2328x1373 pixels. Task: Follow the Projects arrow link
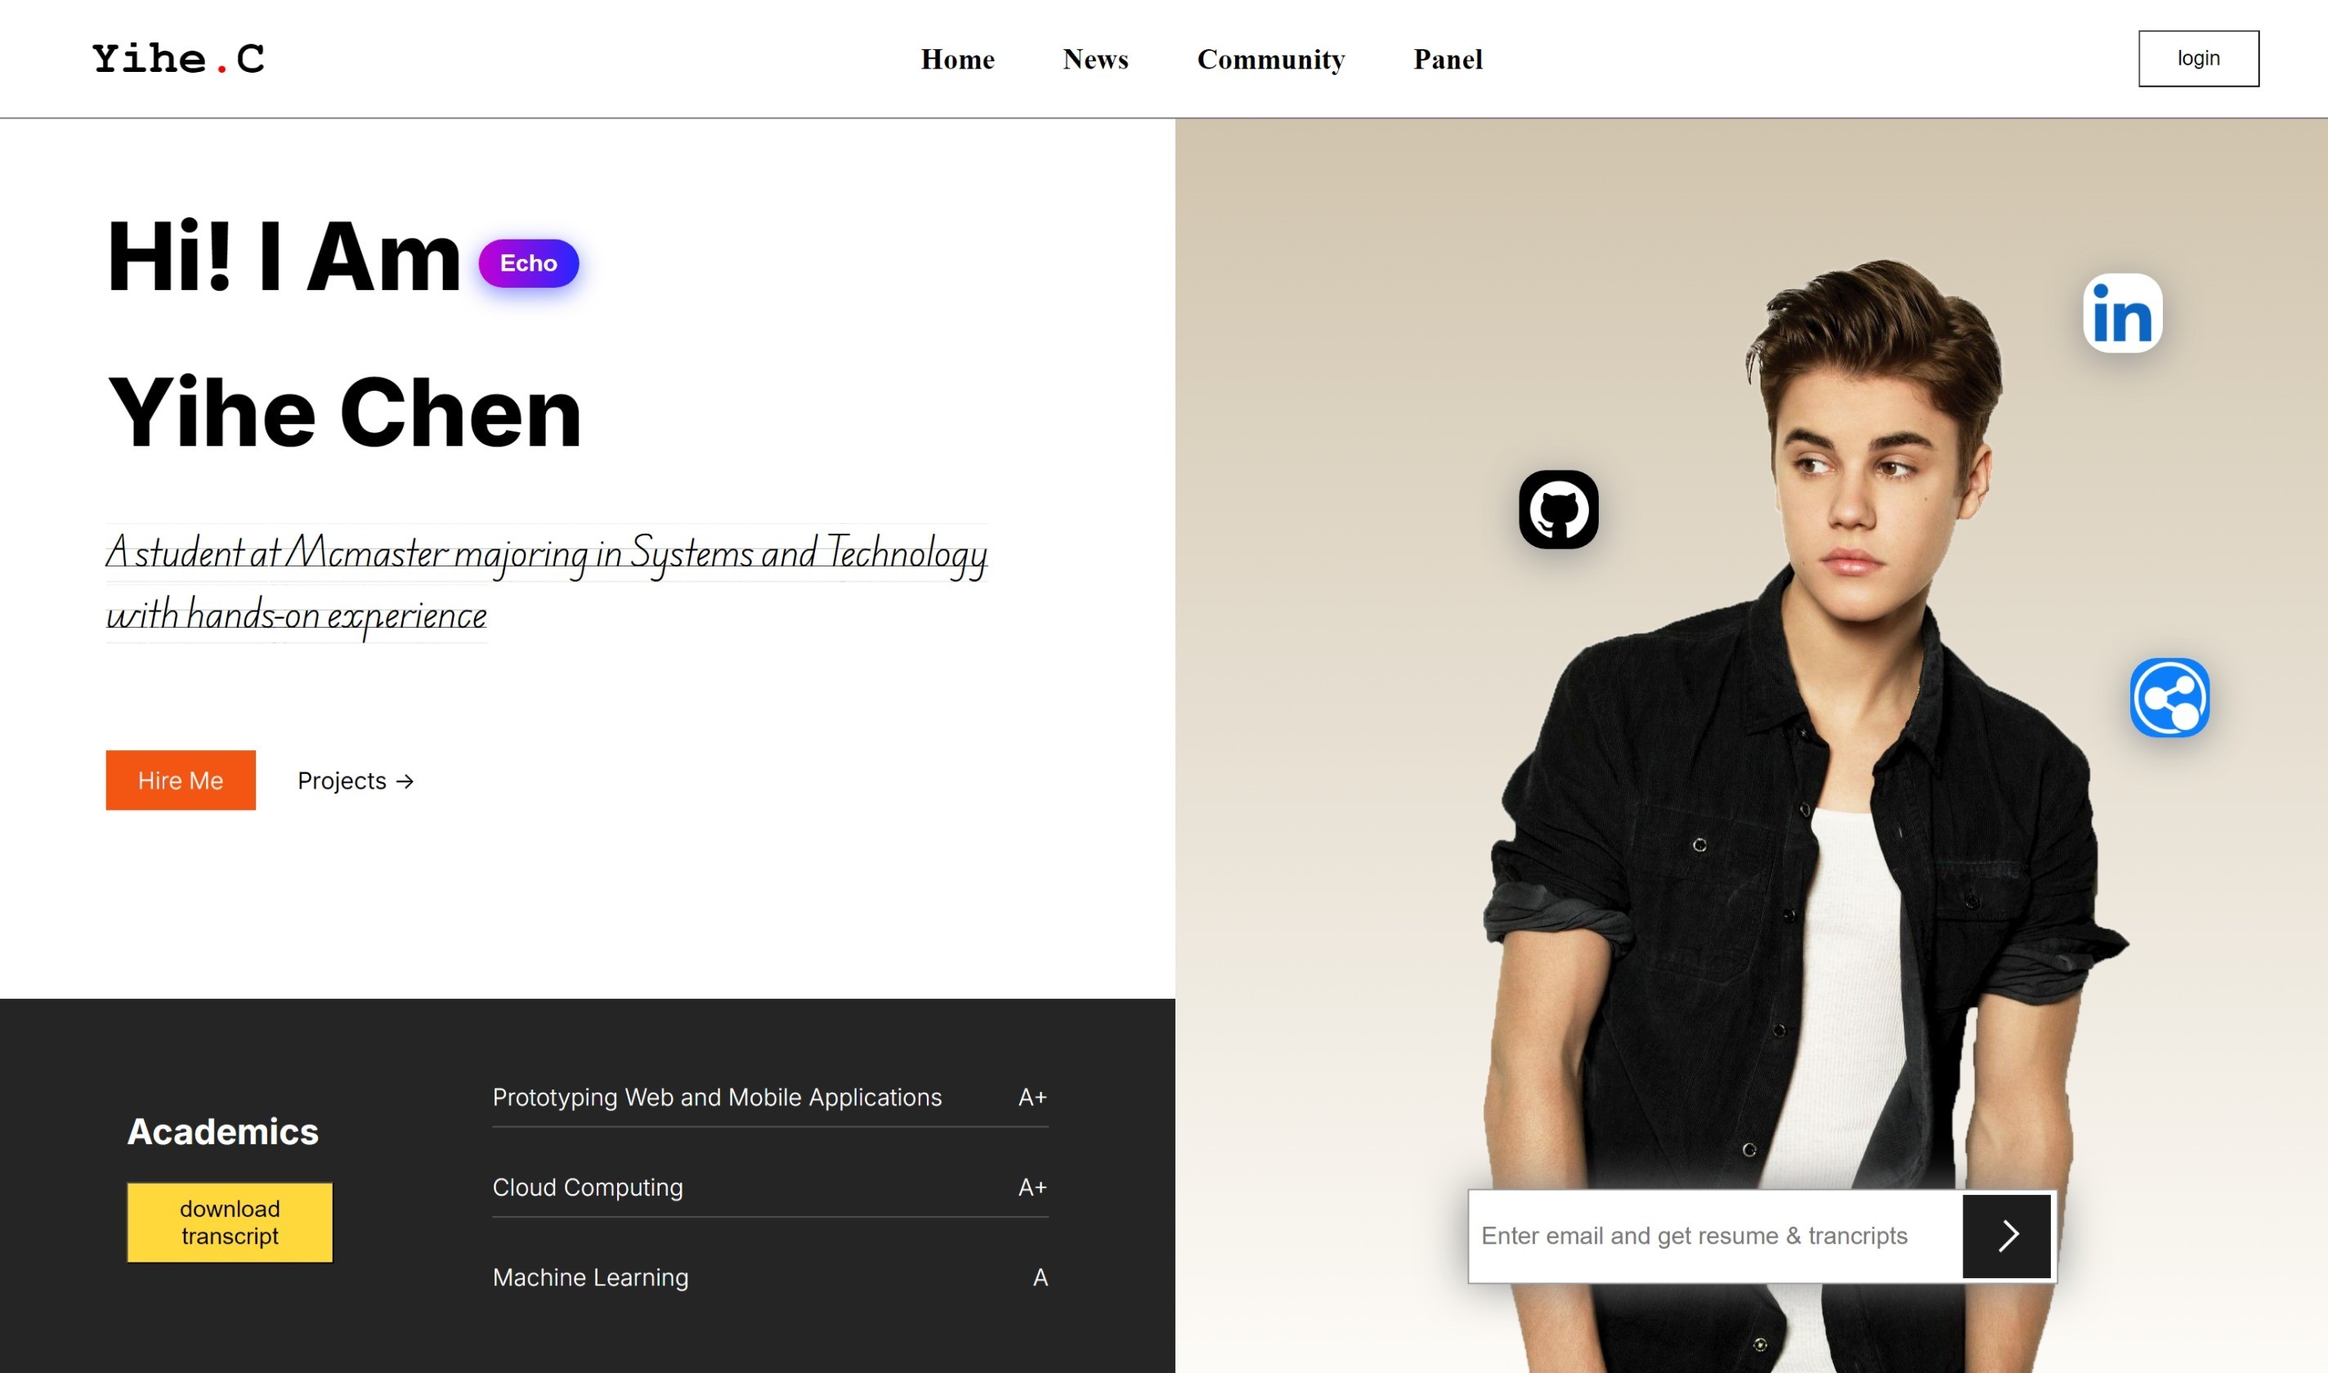coord(356,780)
